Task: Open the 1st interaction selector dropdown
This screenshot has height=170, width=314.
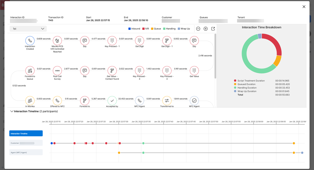Action: pos(28,28)
